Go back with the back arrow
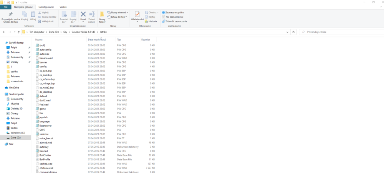The height and width of the screenshot is (173, 384). [4, 32]
